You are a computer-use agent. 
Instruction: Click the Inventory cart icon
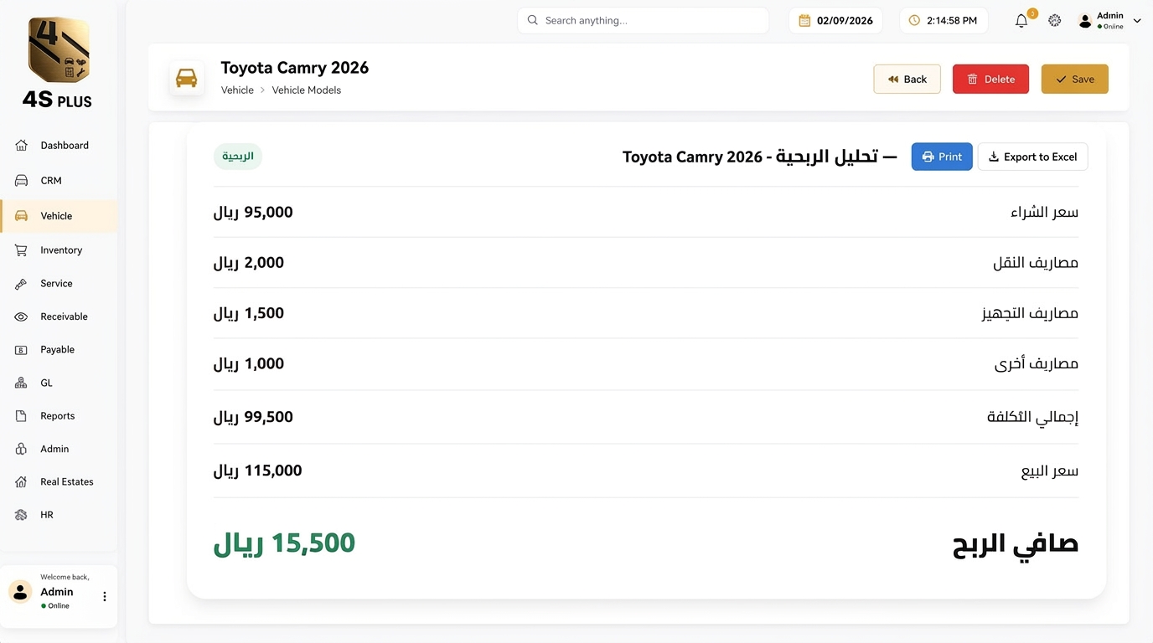click(22, 249)
